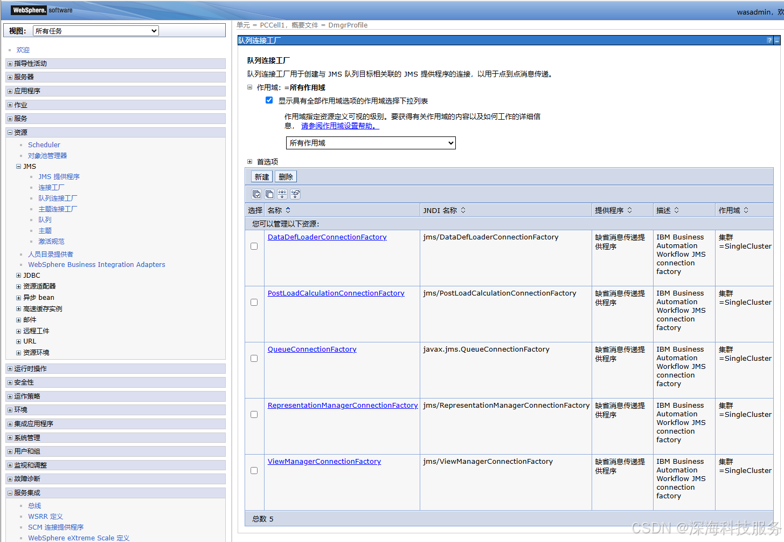Expand the 故障诊断 navigation group
The height and width of the screenshot is (542, 784).
point(10,479)
